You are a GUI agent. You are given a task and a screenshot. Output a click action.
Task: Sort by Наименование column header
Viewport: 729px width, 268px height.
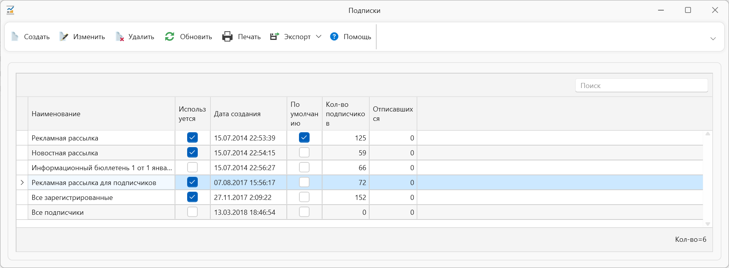pyautogui.click(x=101, y=114)
